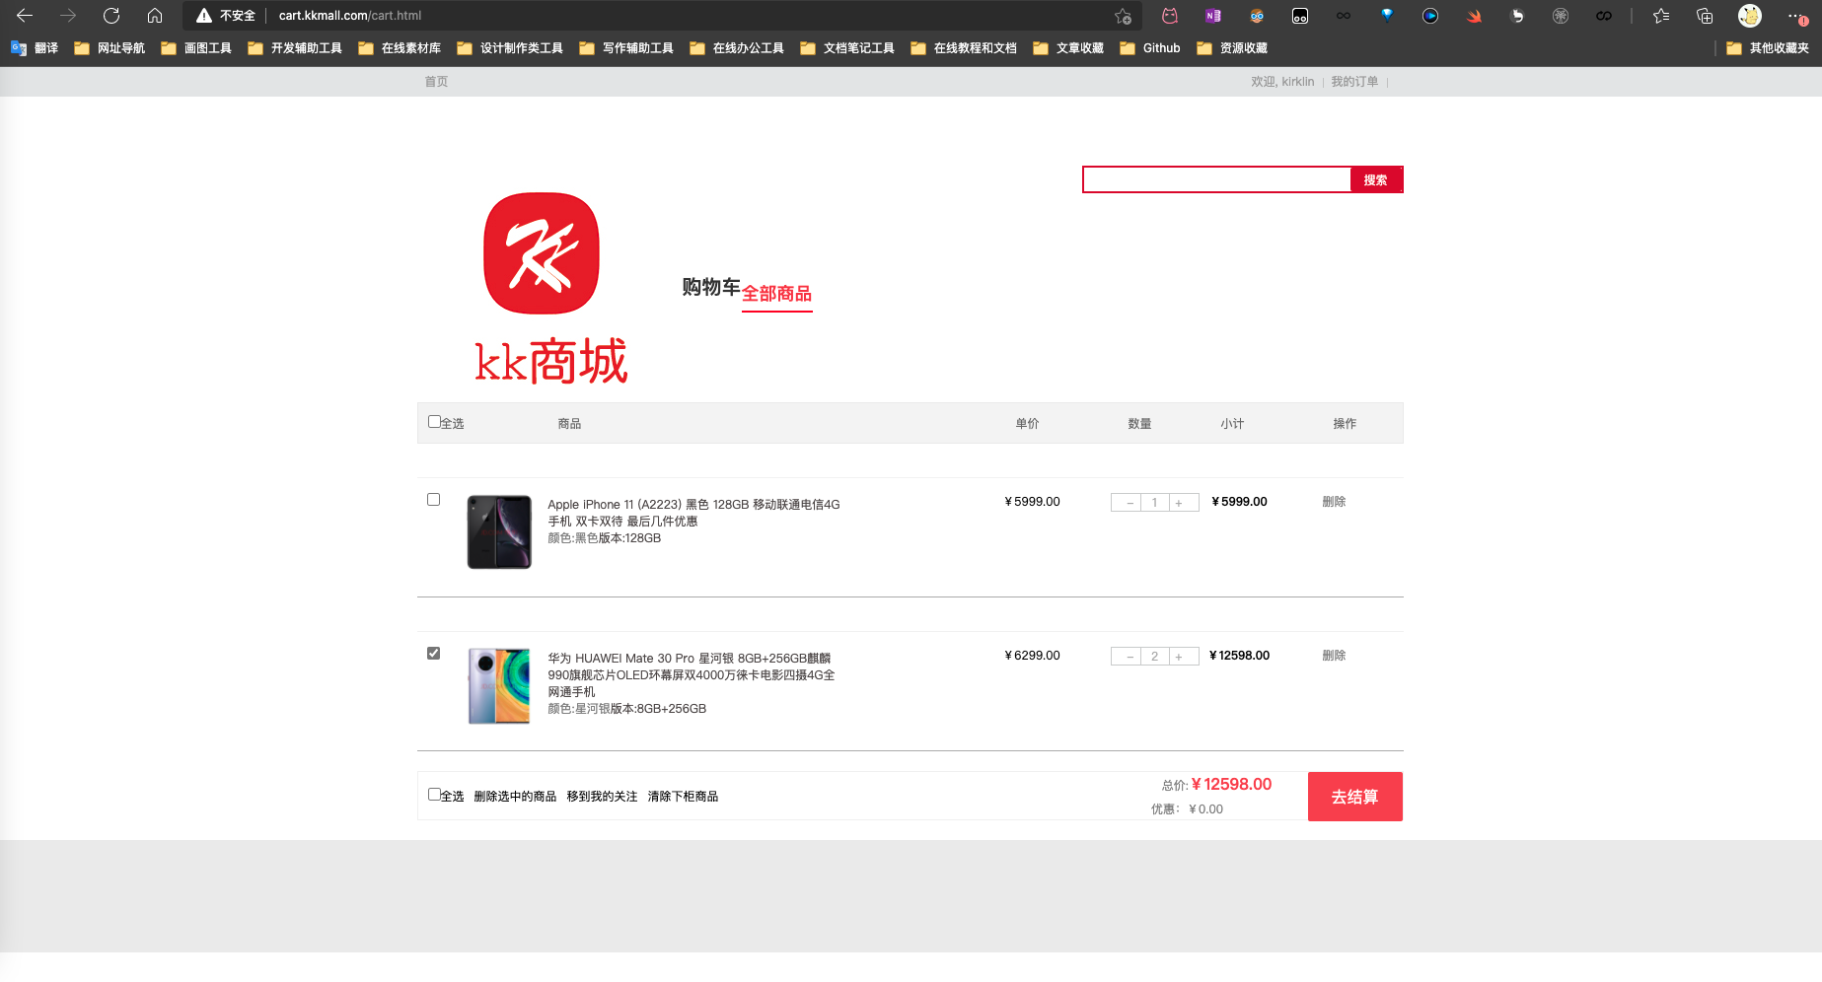The width and height of the screenshot is (1822, 982).
Task: Click the kirklin welcome username
Action: 1297,82
